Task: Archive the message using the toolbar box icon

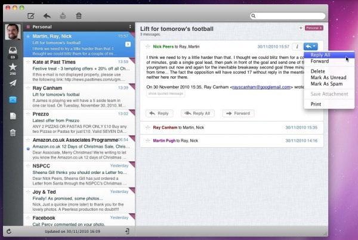Action: [63, 15]
